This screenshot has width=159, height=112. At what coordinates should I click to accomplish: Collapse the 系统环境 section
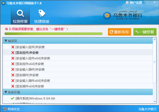(6, 92)
